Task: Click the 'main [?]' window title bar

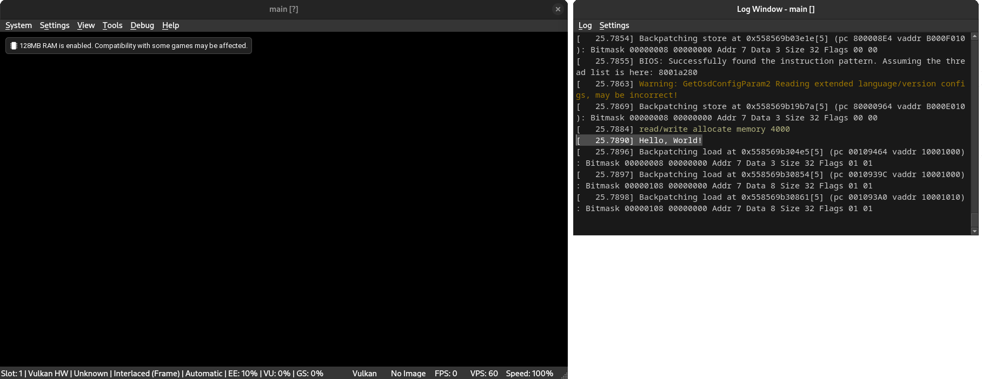Action: point(284,9)
